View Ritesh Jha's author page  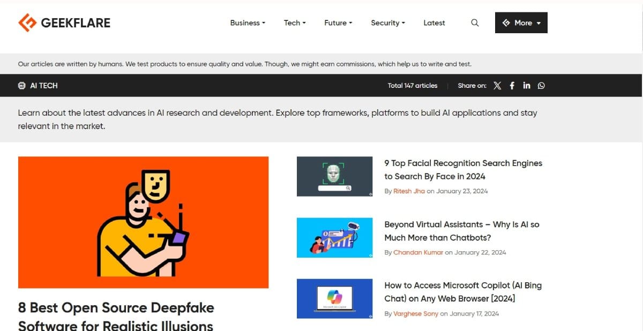409,191
